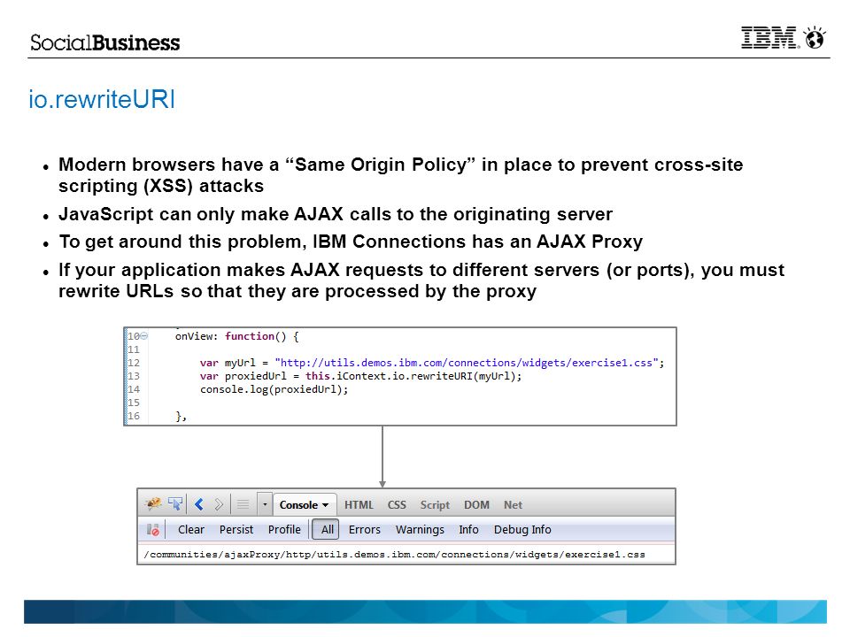850x637 pixels.
Task: Filter the console by Debug Info
Action: point(522,529)
